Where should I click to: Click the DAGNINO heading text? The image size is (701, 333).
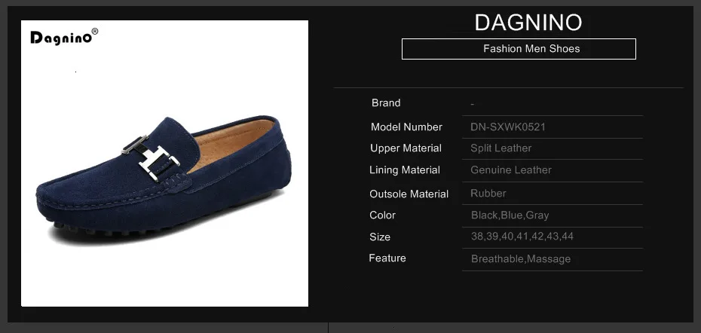(x=528, y=23)
